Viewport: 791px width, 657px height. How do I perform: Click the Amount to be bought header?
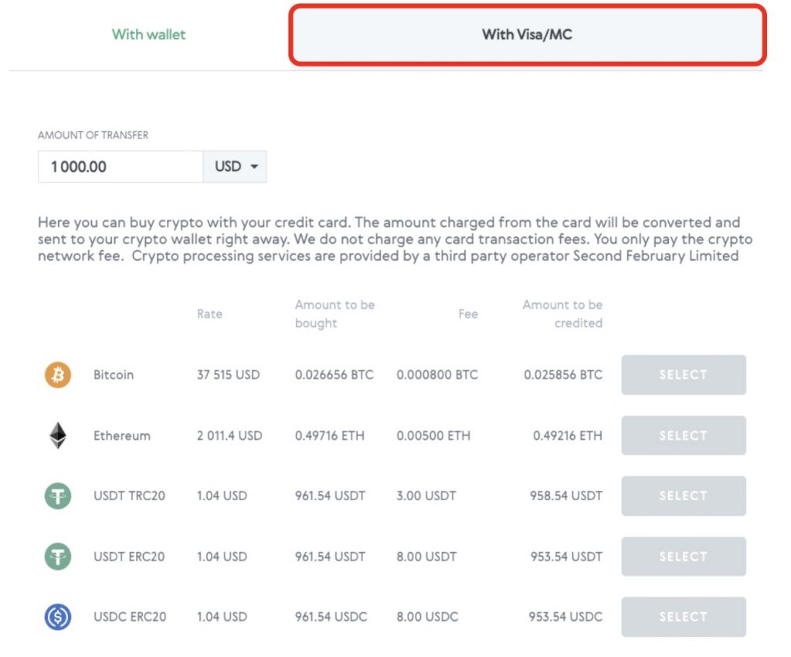pyautogui.click(x=334, y=313)
